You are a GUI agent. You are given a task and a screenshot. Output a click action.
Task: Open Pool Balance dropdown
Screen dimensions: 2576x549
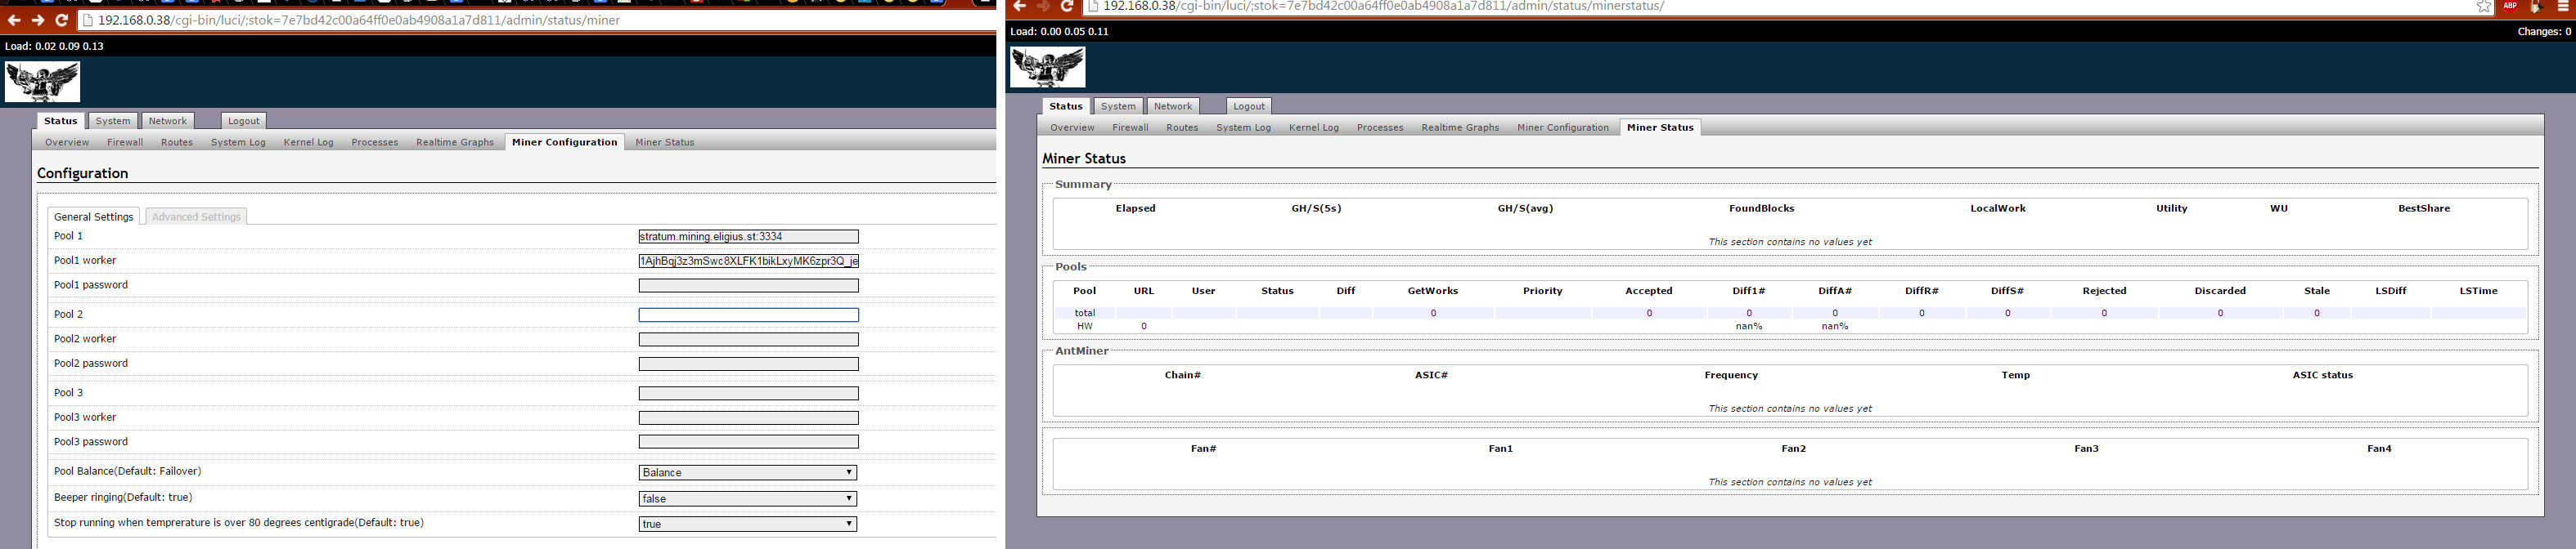[x=748, y=472]
